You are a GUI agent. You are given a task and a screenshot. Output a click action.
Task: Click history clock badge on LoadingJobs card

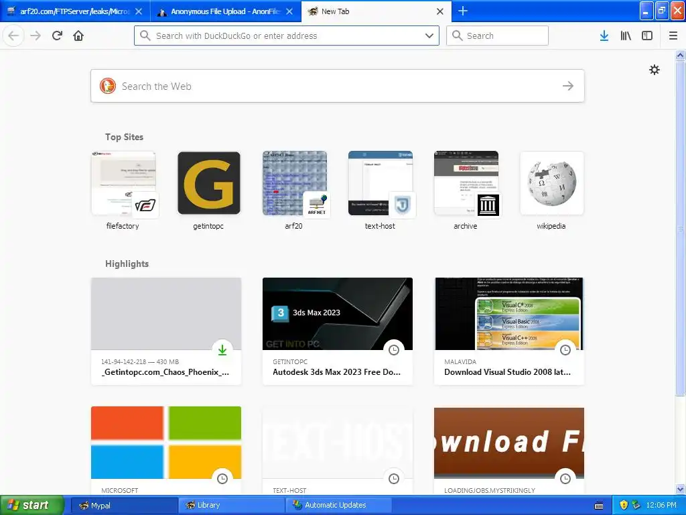(x=565, y=479)
